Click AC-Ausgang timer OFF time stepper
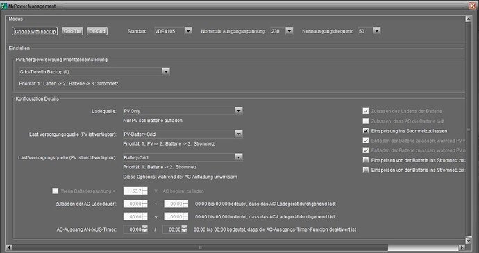The image size is (479, 253). (184, 229)
